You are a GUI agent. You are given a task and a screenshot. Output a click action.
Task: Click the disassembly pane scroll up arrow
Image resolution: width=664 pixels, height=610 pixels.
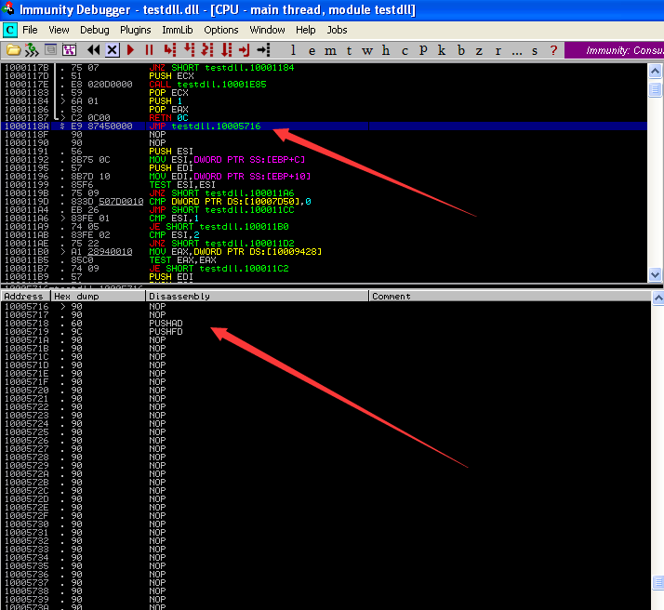[x=656, y=70]
